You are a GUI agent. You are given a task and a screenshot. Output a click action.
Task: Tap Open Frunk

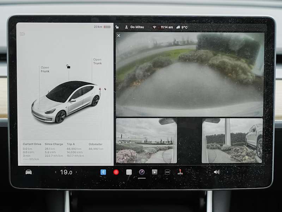(45, 69)
